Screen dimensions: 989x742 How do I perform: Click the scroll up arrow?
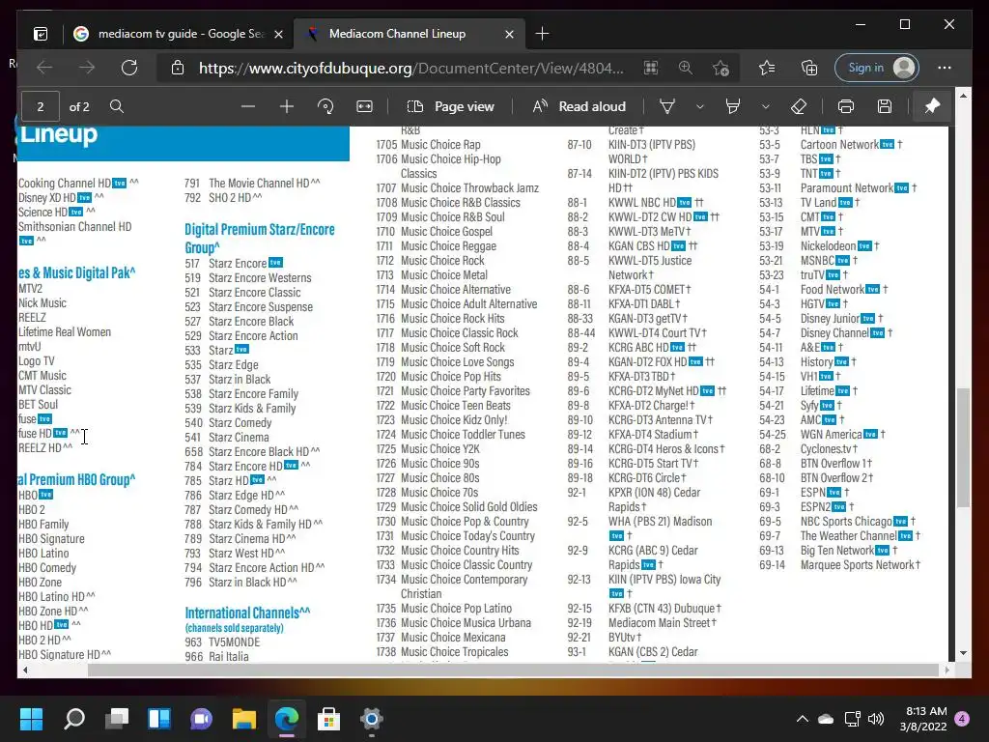point(963,96)
